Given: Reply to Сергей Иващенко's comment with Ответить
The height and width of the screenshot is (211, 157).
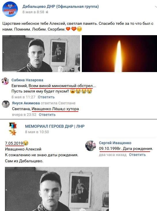Looking at the screenshot, I should [137, 155].
